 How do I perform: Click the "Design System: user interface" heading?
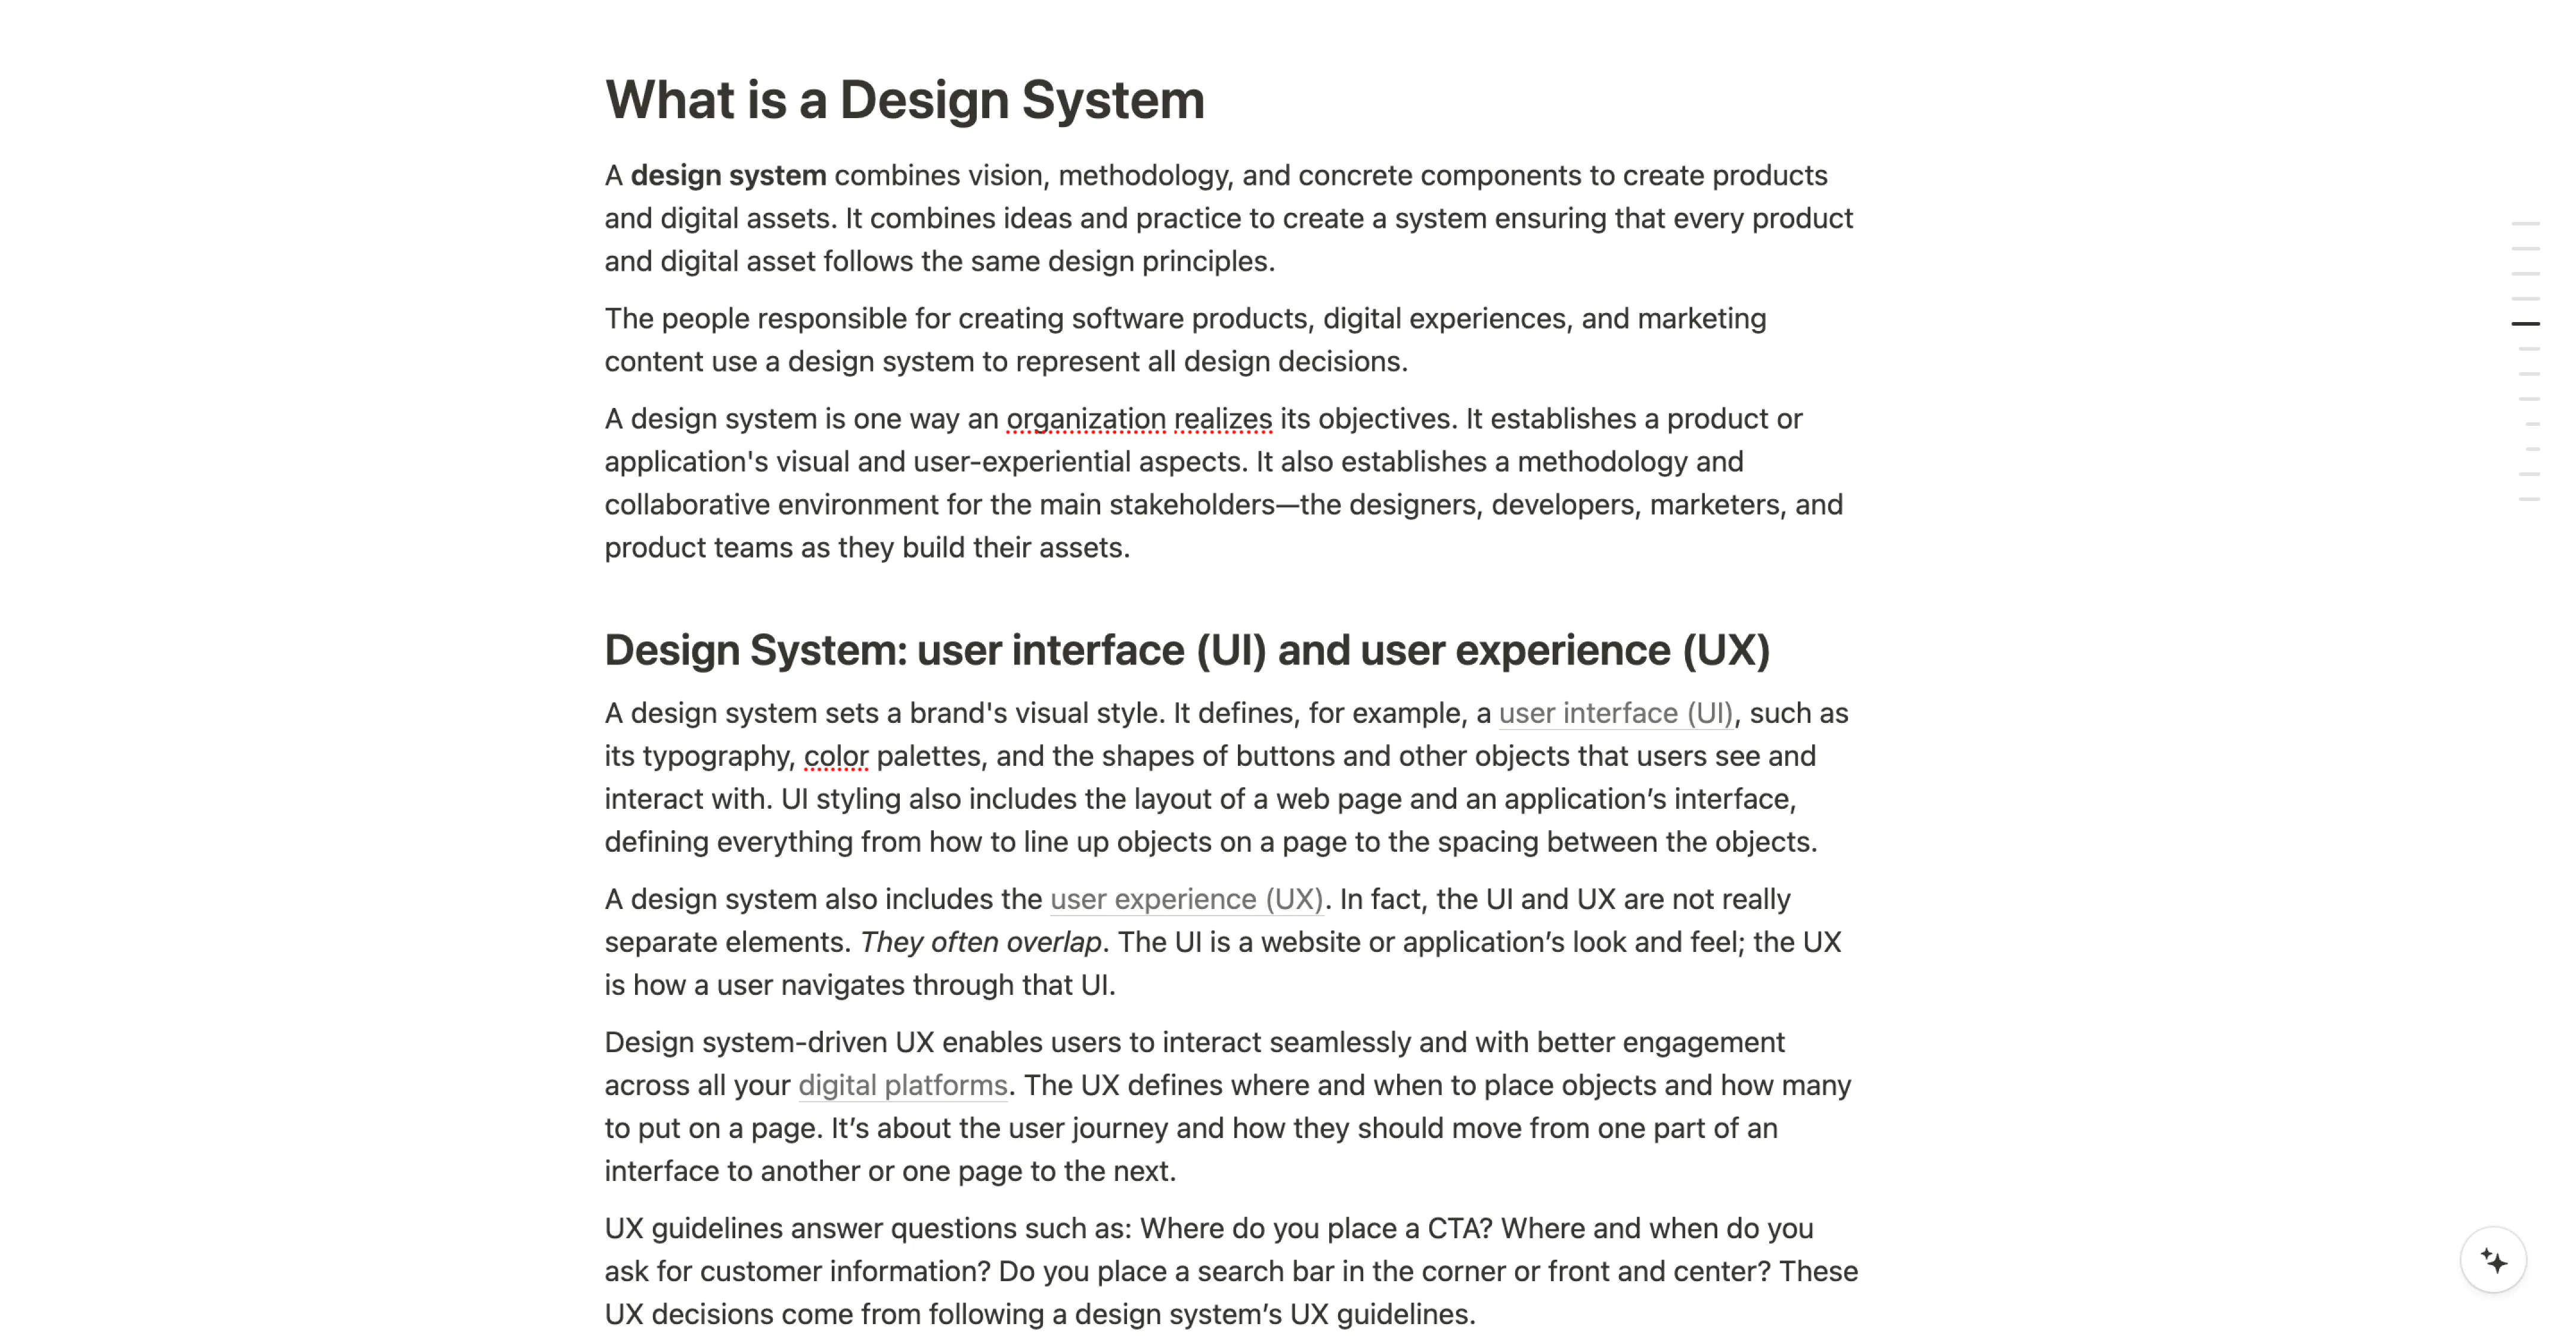[x=1186, y=650]
